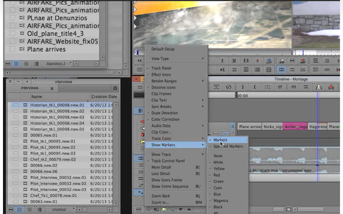The image size is (343, 214).
Task: Toggle Dupe Detection in the menu
Action: 165,113
